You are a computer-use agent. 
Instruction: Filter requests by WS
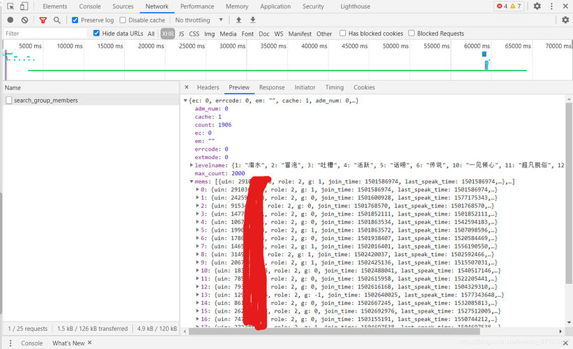(279, 34)
